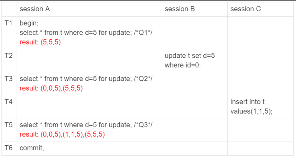This screenshot has height=157, width=296.
Task: Select the red result "(0,0,5),(5,5,5)" under Q2
Action: (51, 88)
